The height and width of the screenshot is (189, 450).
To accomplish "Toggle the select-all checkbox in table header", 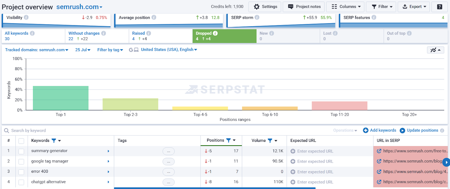I will click(21, 141).
